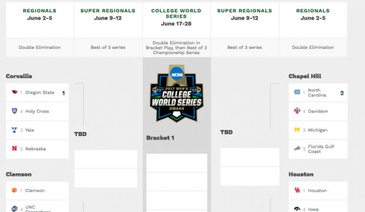Click the first empty Bracket 1 slot
This screenshot has width=365, height=212.
(177, 163)
